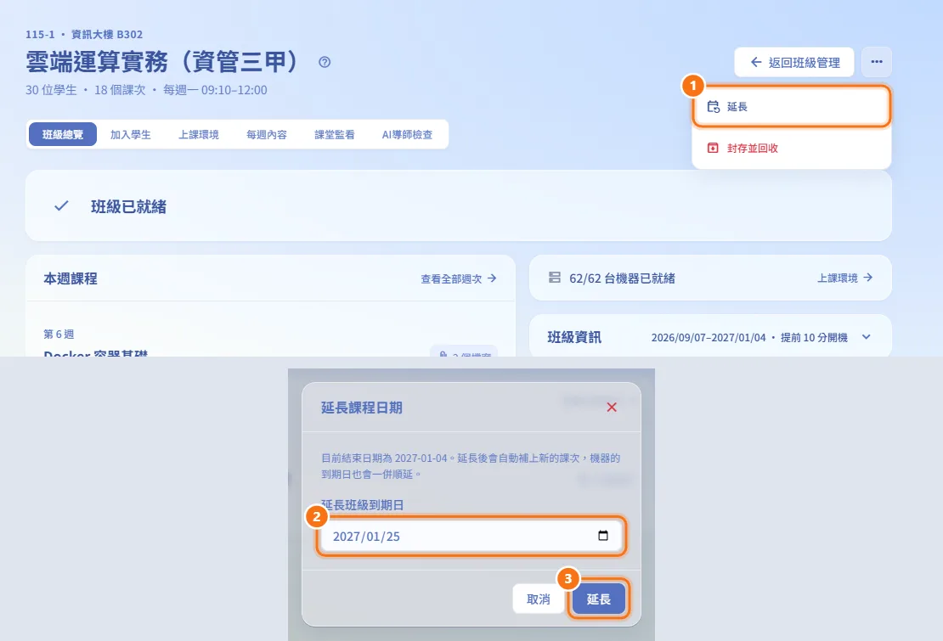Screen dimensions: 943x641
Task: Open the 每週內容 tab
Action: [x=267, y=135]
